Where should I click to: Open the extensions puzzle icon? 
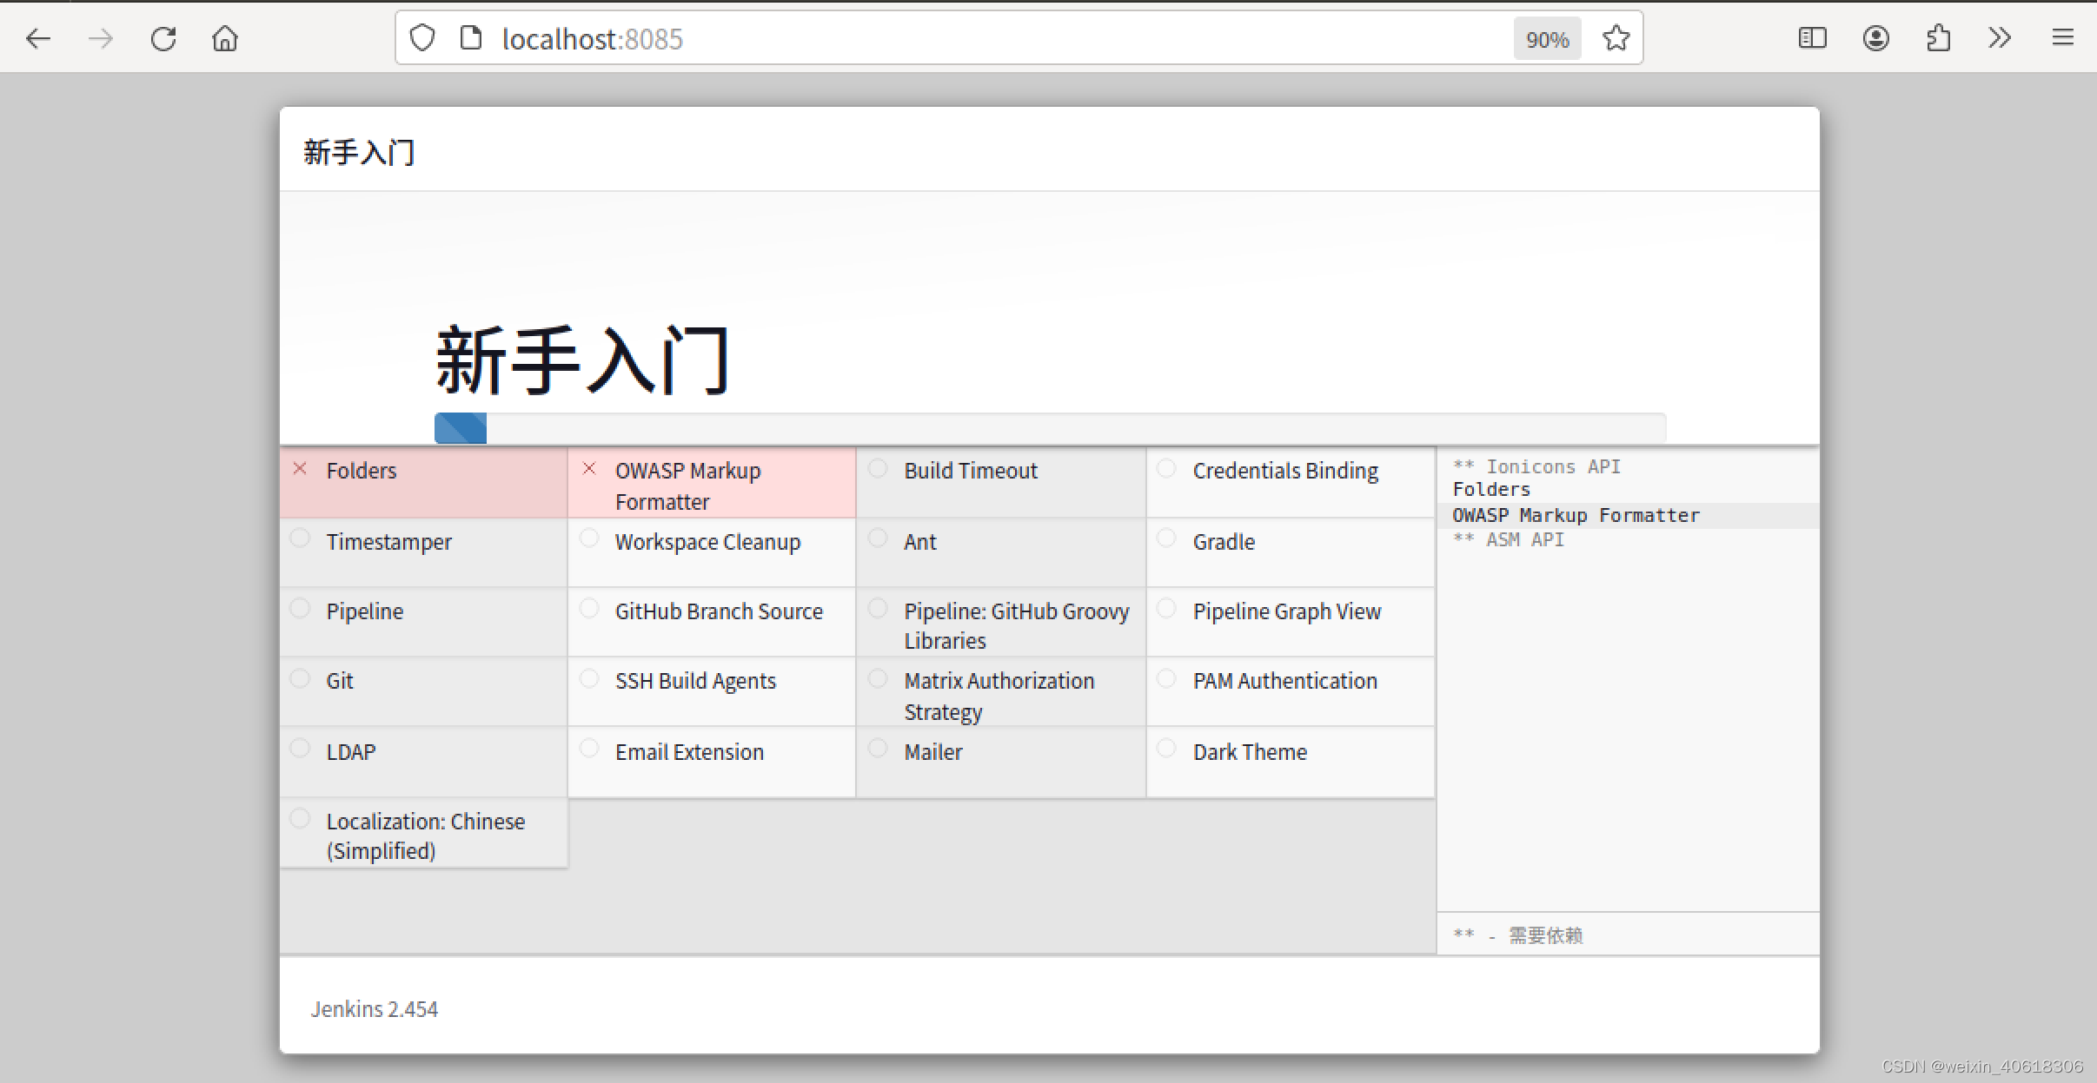[1938, 38]
